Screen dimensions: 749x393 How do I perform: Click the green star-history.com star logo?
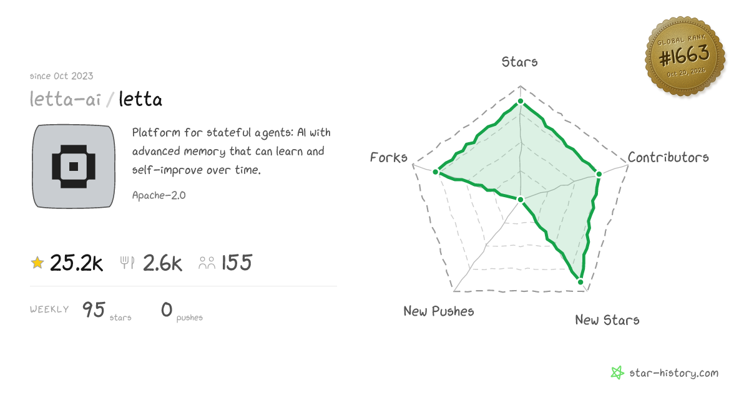coord(617,373)
